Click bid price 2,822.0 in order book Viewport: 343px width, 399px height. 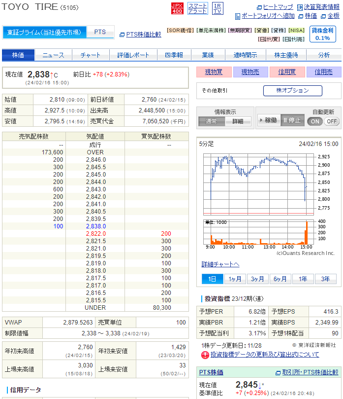(95, 234)
